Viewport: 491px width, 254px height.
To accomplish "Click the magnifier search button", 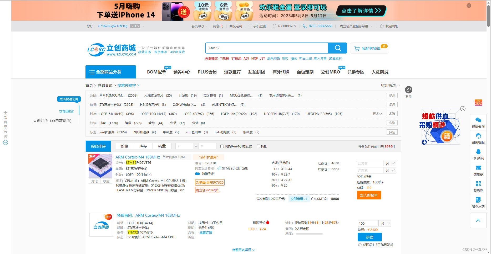I will click(338, 48).
